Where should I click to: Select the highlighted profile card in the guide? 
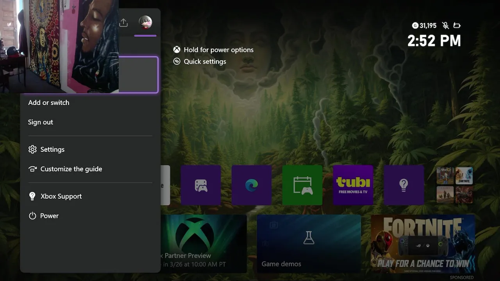138,75
